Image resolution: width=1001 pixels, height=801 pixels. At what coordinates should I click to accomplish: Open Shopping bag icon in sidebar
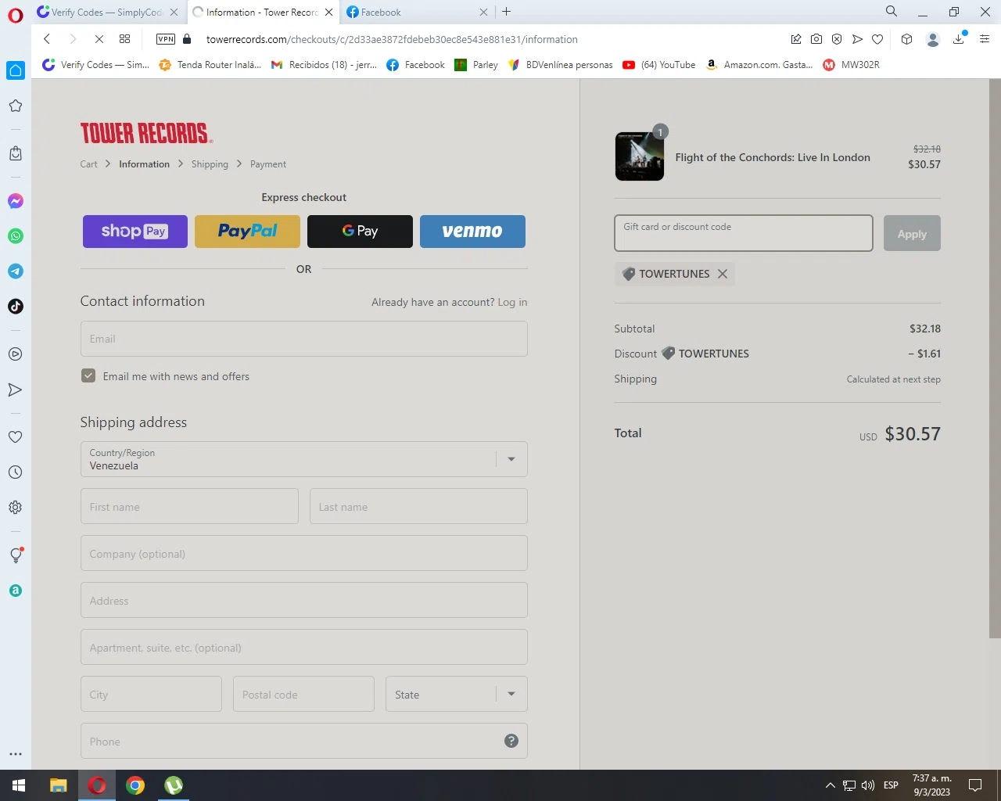pyautogui.click(x=16, y=153)
